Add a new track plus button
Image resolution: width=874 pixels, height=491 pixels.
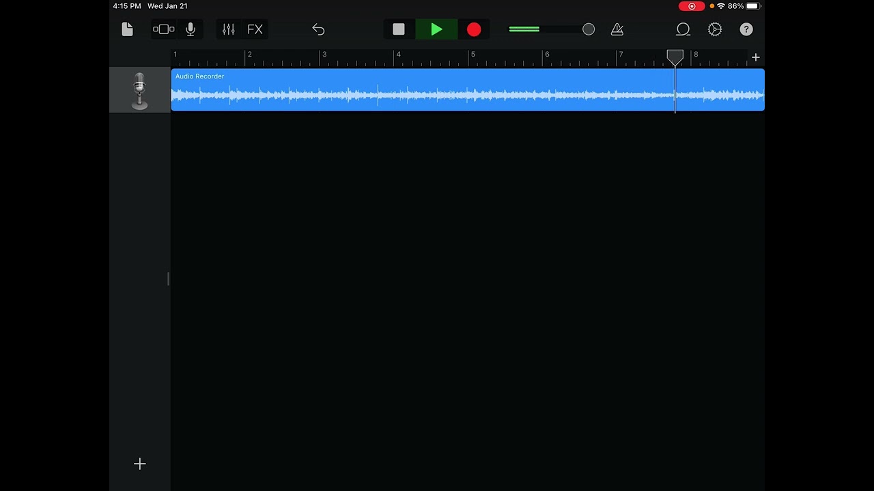[x=139, y=464]
